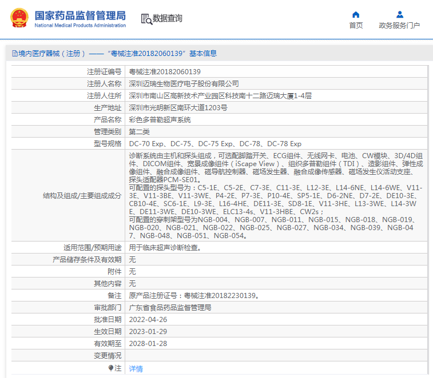Click registration number 粤械注准20182060139 value
The image size is (433, 378).
[x=165, y=72]
